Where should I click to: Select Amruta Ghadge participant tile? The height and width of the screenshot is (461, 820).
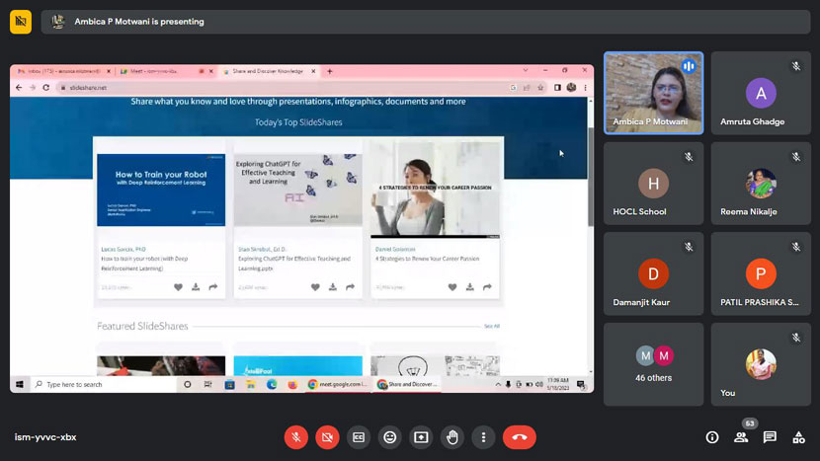click(761, 93)
